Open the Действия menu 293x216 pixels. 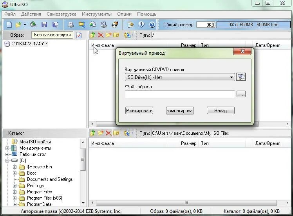point(31,14)
